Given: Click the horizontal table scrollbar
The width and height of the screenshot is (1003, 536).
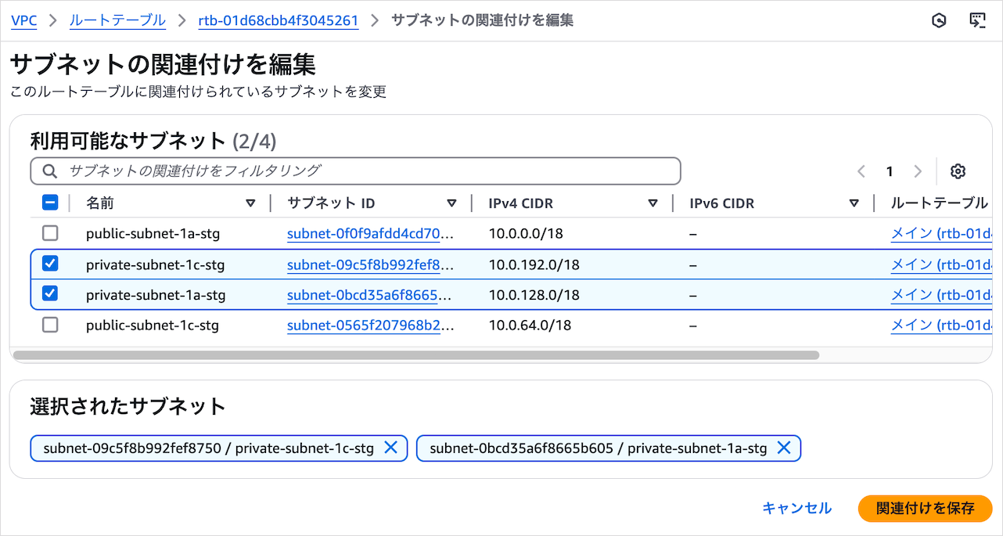Looking at the screenshot, I should 416,354.
